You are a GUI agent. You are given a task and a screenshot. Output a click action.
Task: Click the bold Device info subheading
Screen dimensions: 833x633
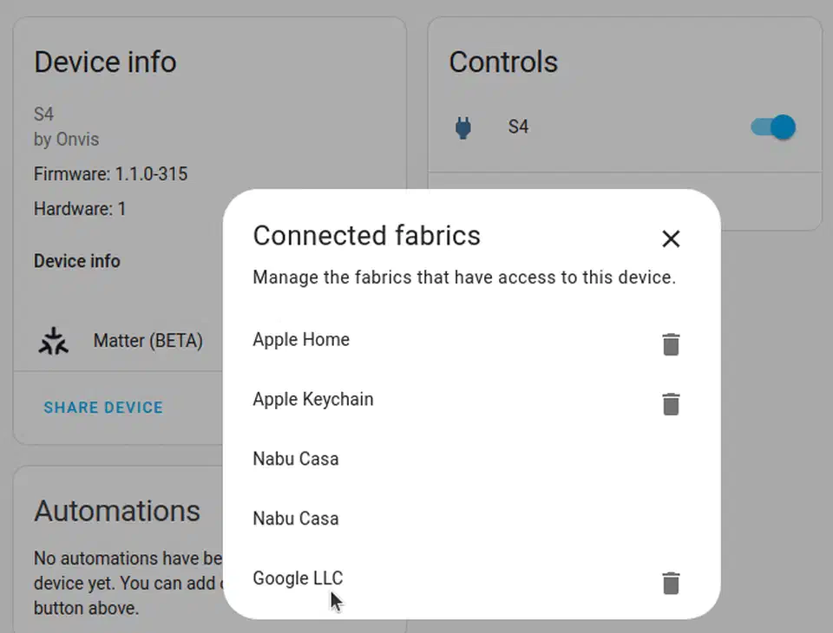click(77, 261)
